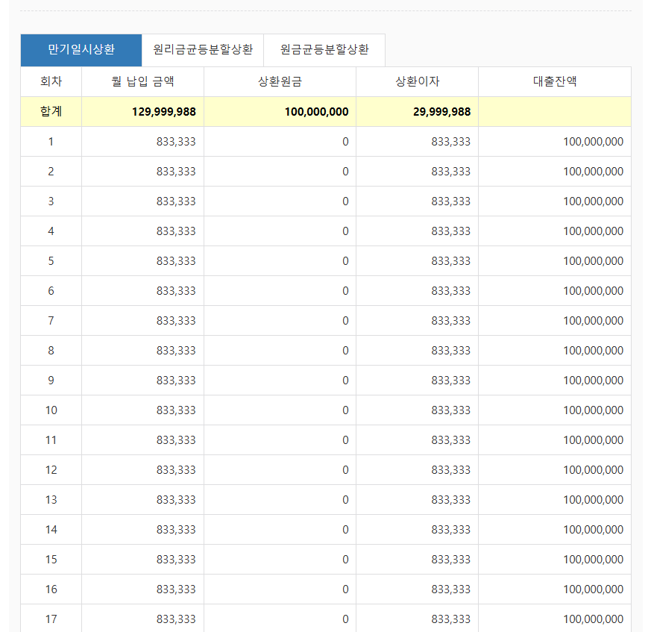Select installment number 12 cell
Viewport: 651px width, 632px height.
coord(51,470)
